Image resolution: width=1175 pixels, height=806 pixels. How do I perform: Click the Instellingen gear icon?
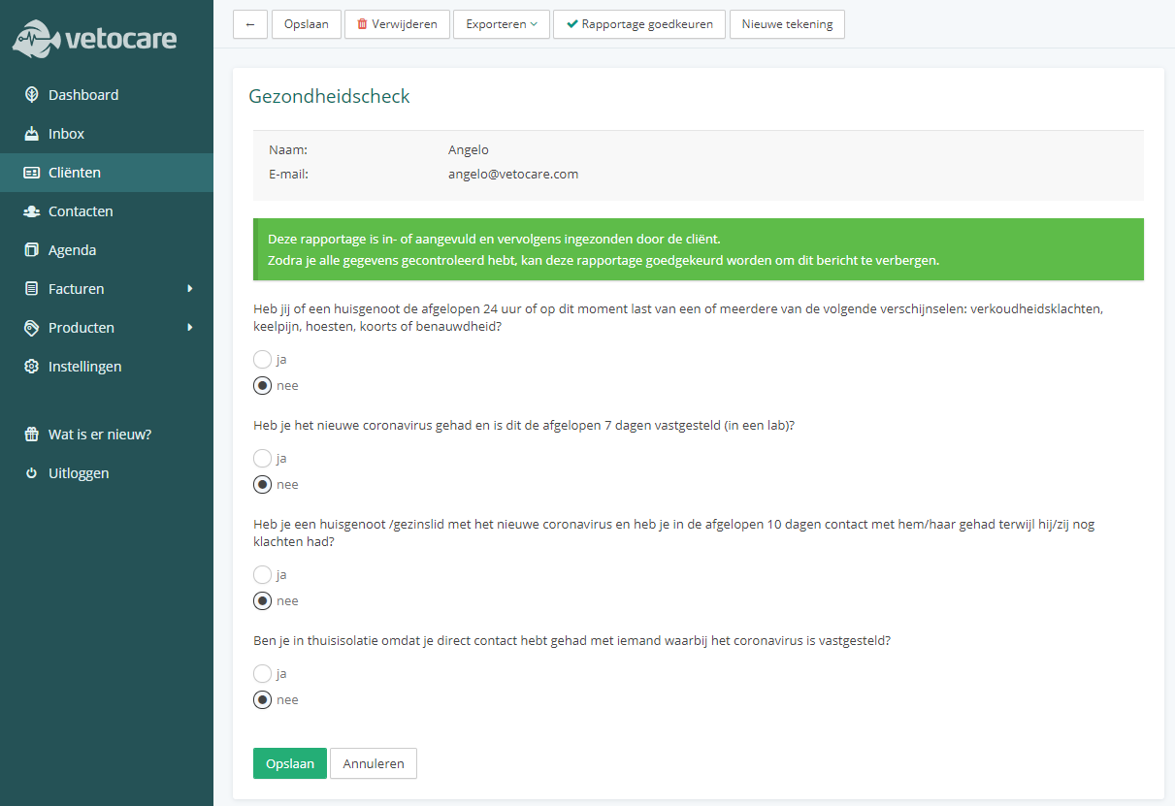pyautogui.click(x=31, y=367)
